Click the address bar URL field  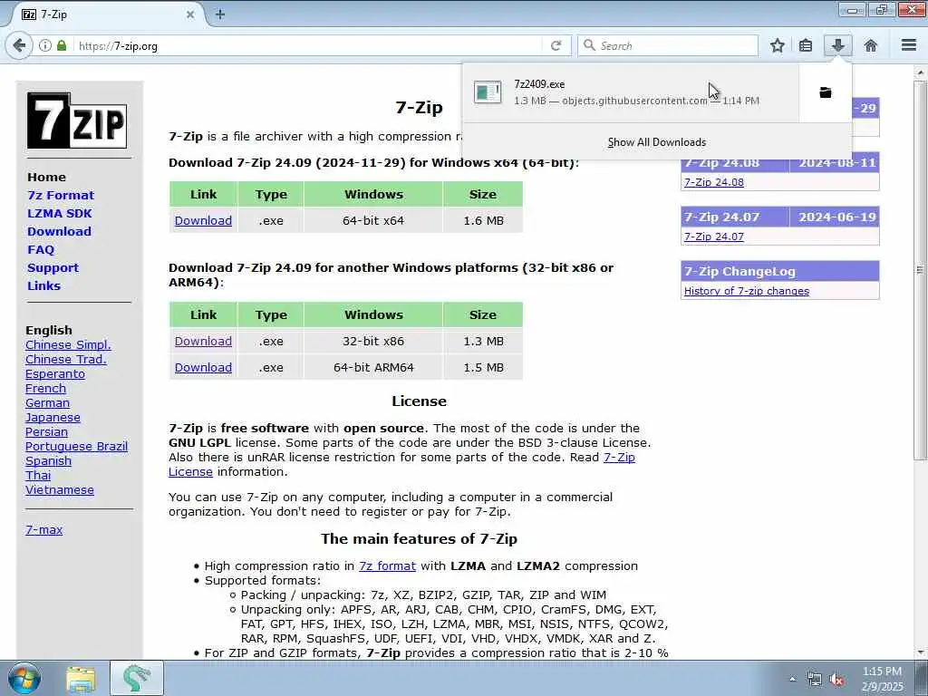pyautogui.click(x=308, y=45)
